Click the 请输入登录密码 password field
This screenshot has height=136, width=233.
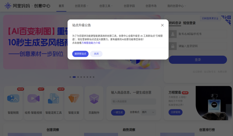202,46
